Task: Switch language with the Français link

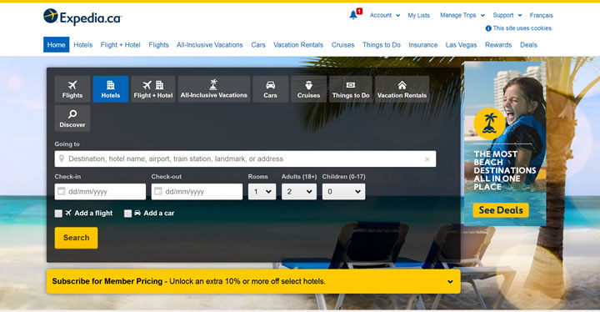Action: (541, 15)
